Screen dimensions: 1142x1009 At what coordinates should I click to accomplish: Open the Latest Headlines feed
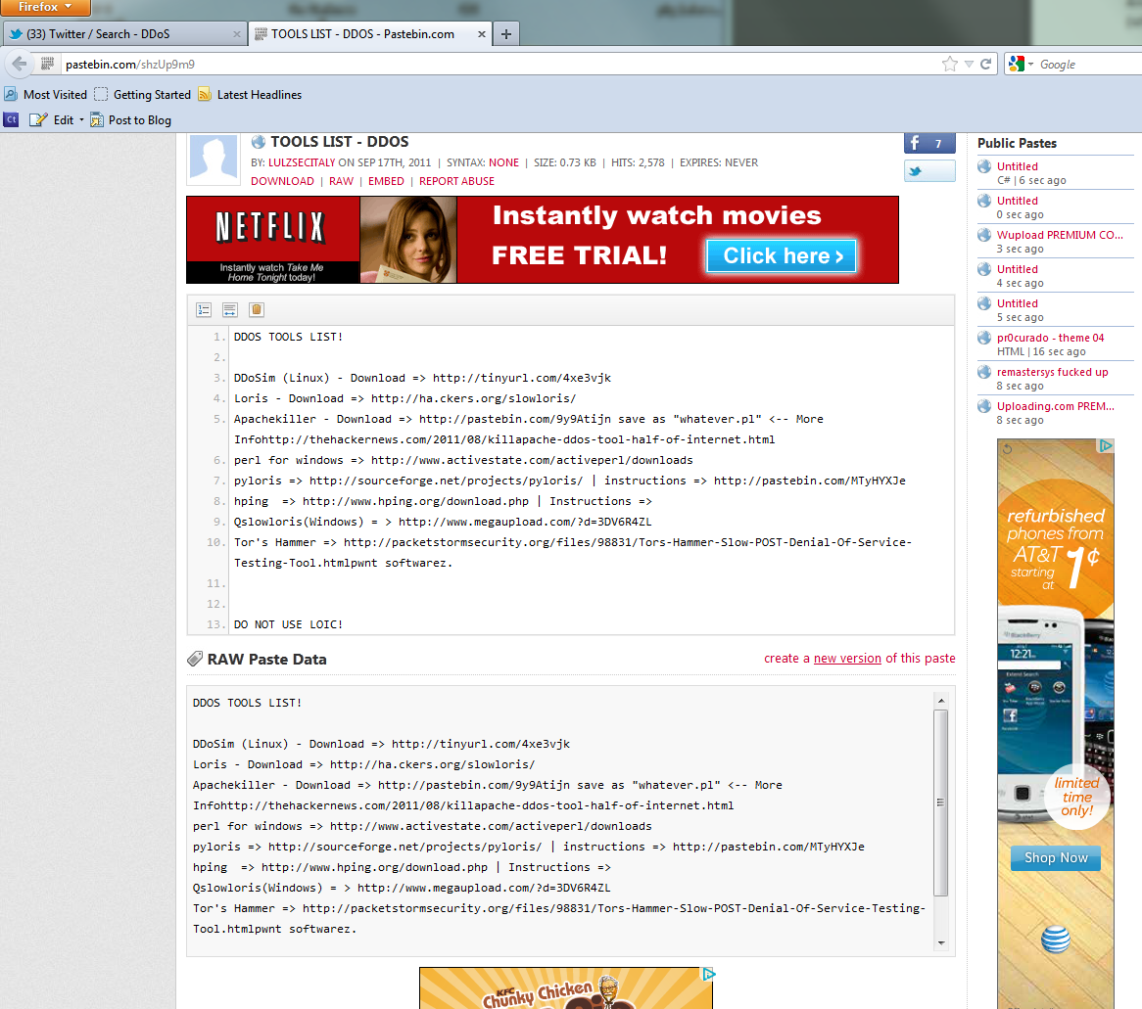(250, 95)
